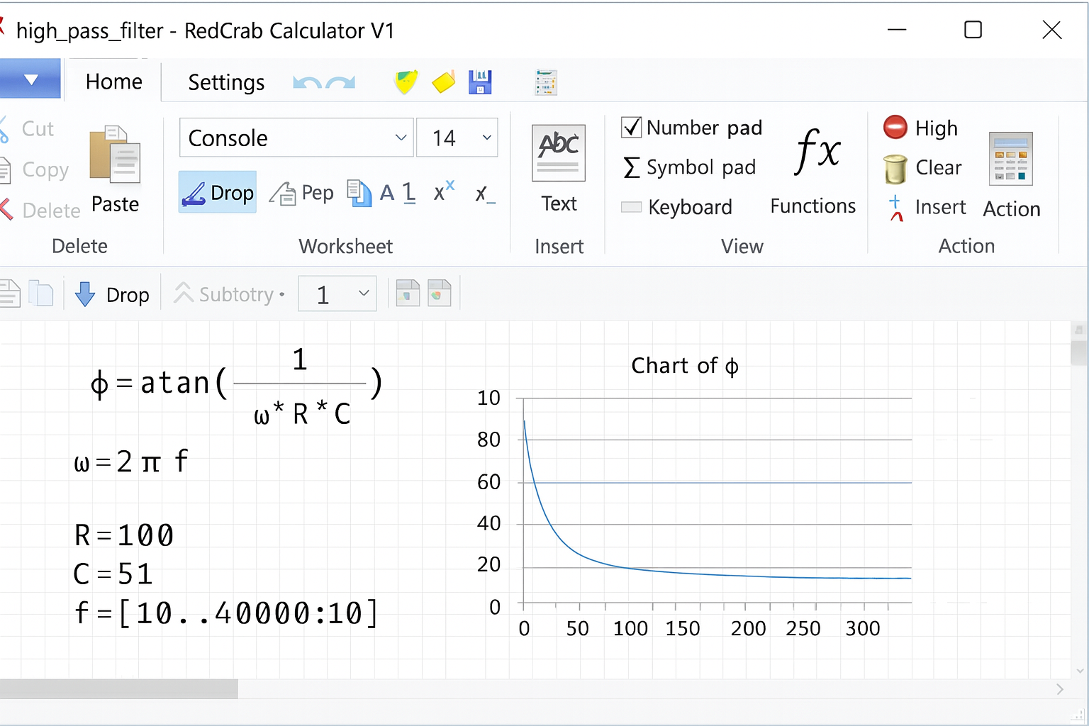Click the Drop tool in Worksheet group
This screenshot has height=726, width=1089.
(x=217, y=192)
